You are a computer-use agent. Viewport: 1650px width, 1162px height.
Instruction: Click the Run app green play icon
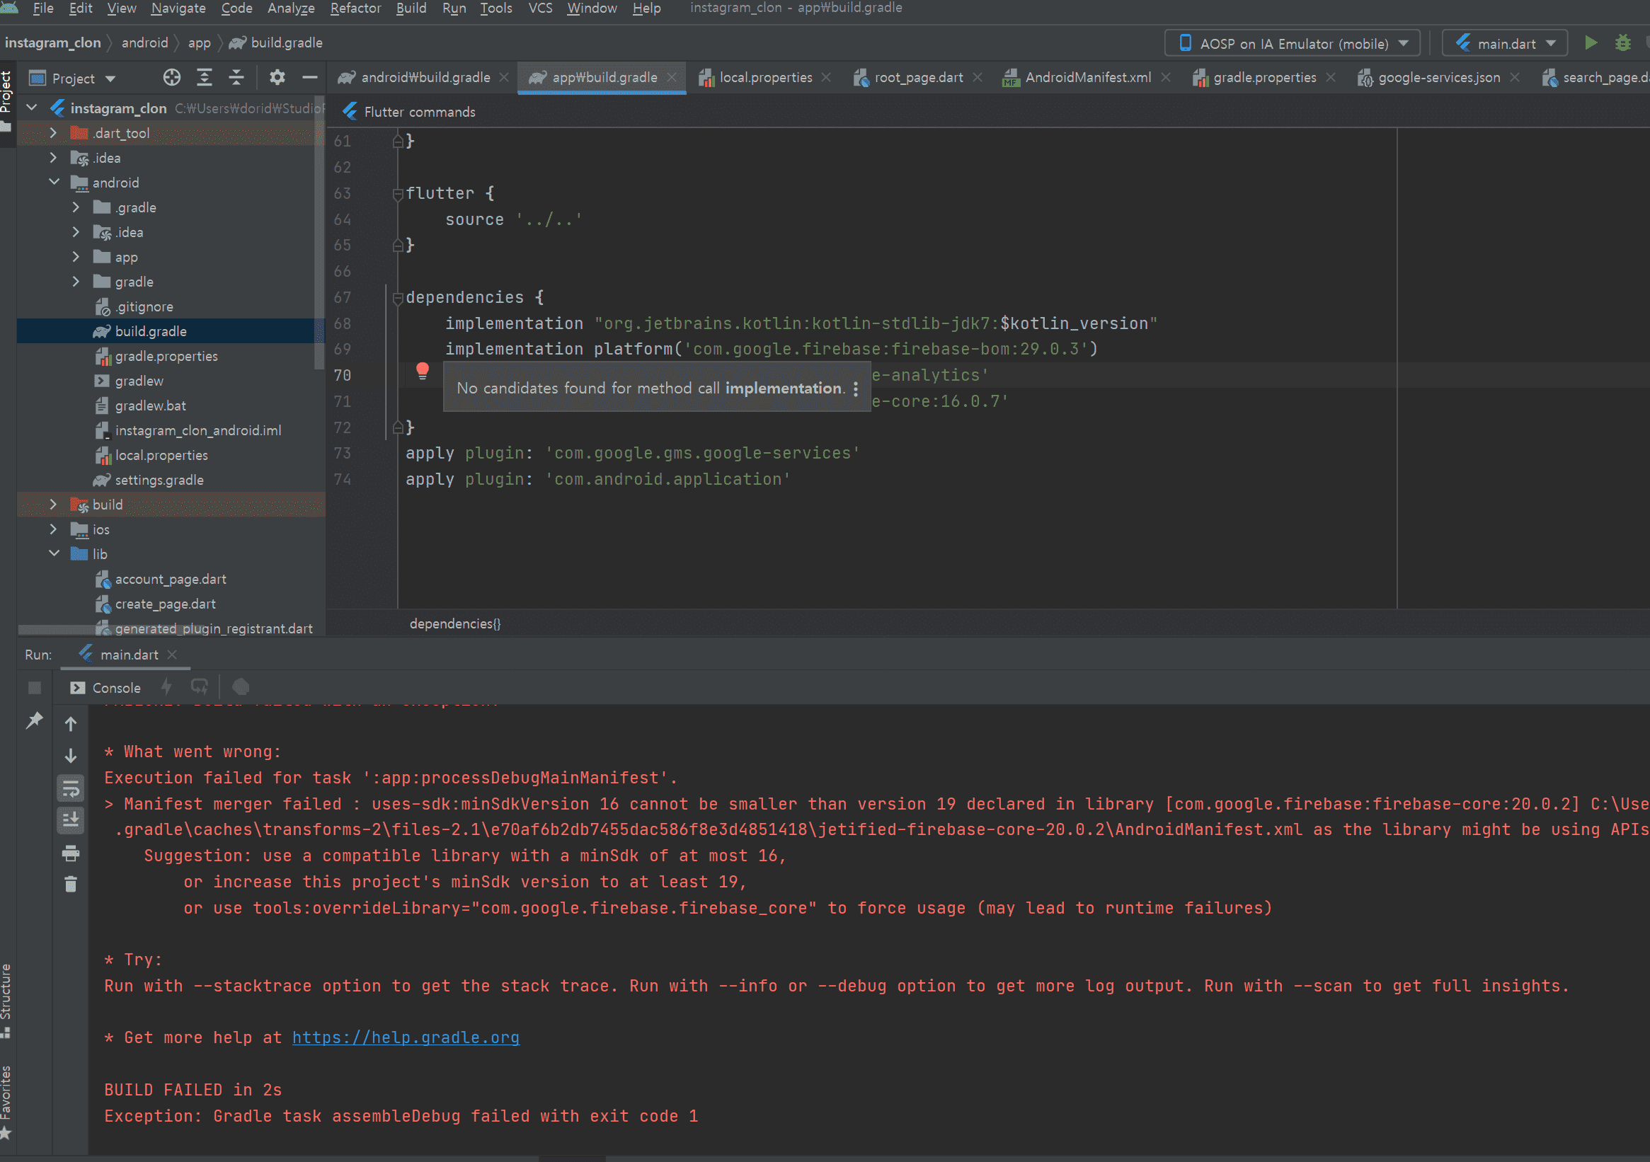pyautogui.click(x=1591, y=43)
